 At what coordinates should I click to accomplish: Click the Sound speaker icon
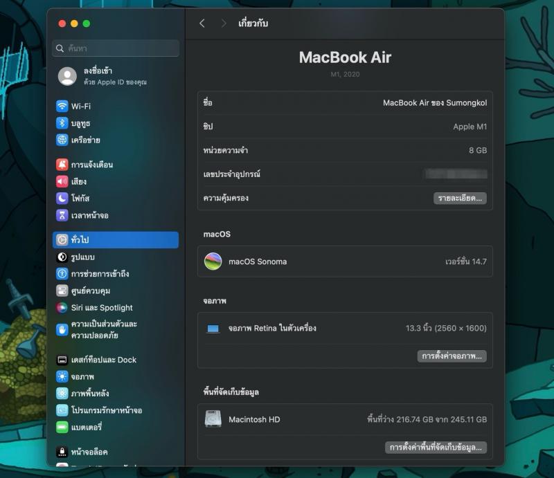point(62,181)
